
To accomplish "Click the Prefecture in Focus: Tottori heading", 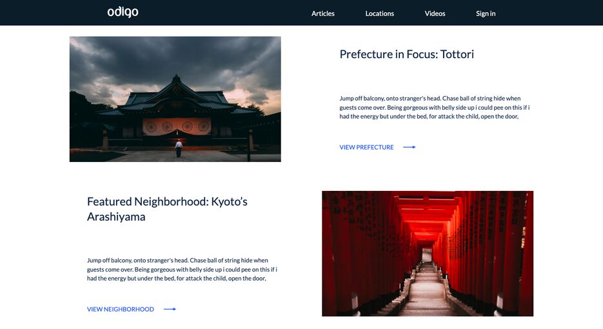I will [406, 54].
